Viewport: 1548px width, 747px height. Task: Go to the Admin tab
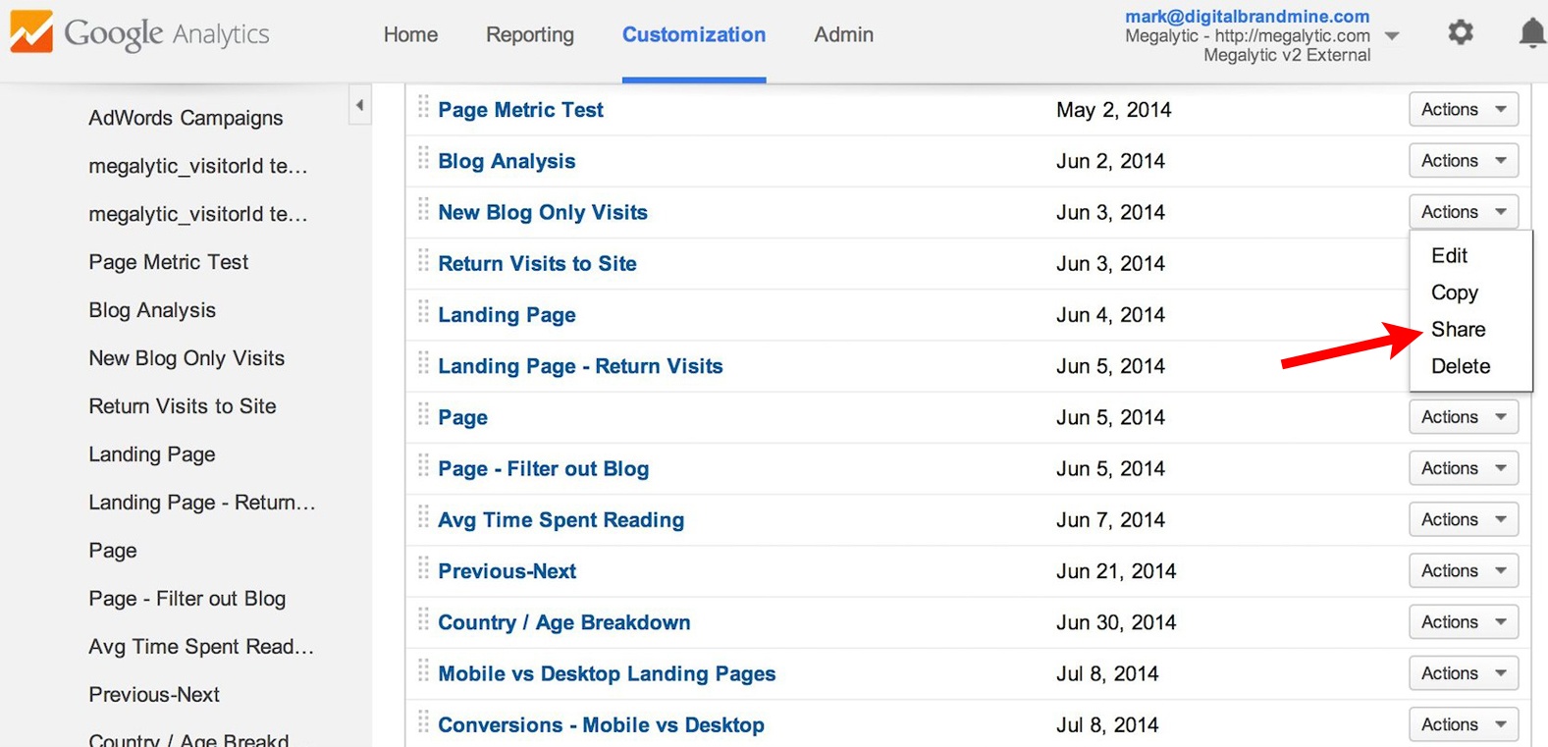[x=843, y=35]
